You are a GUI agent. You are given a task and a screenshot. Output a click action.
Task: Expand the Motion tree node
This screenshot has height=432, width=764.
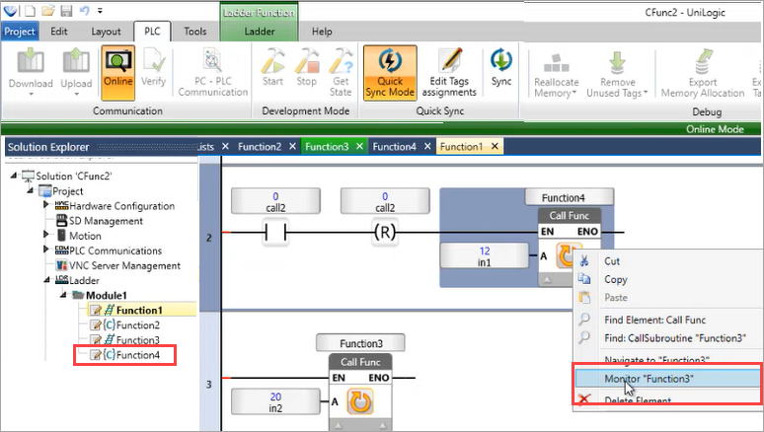[47, 236]
